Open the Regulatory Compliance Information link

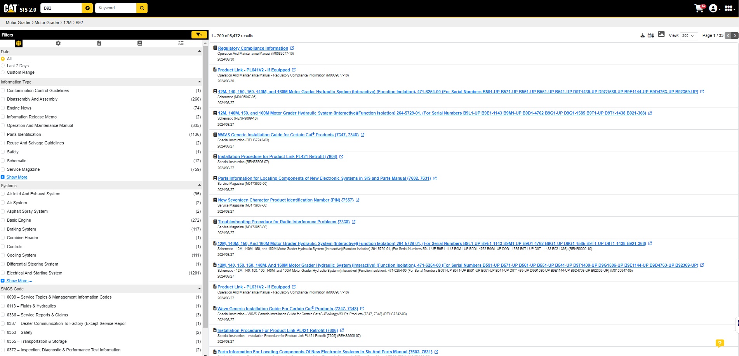click(x=253, y=48)
